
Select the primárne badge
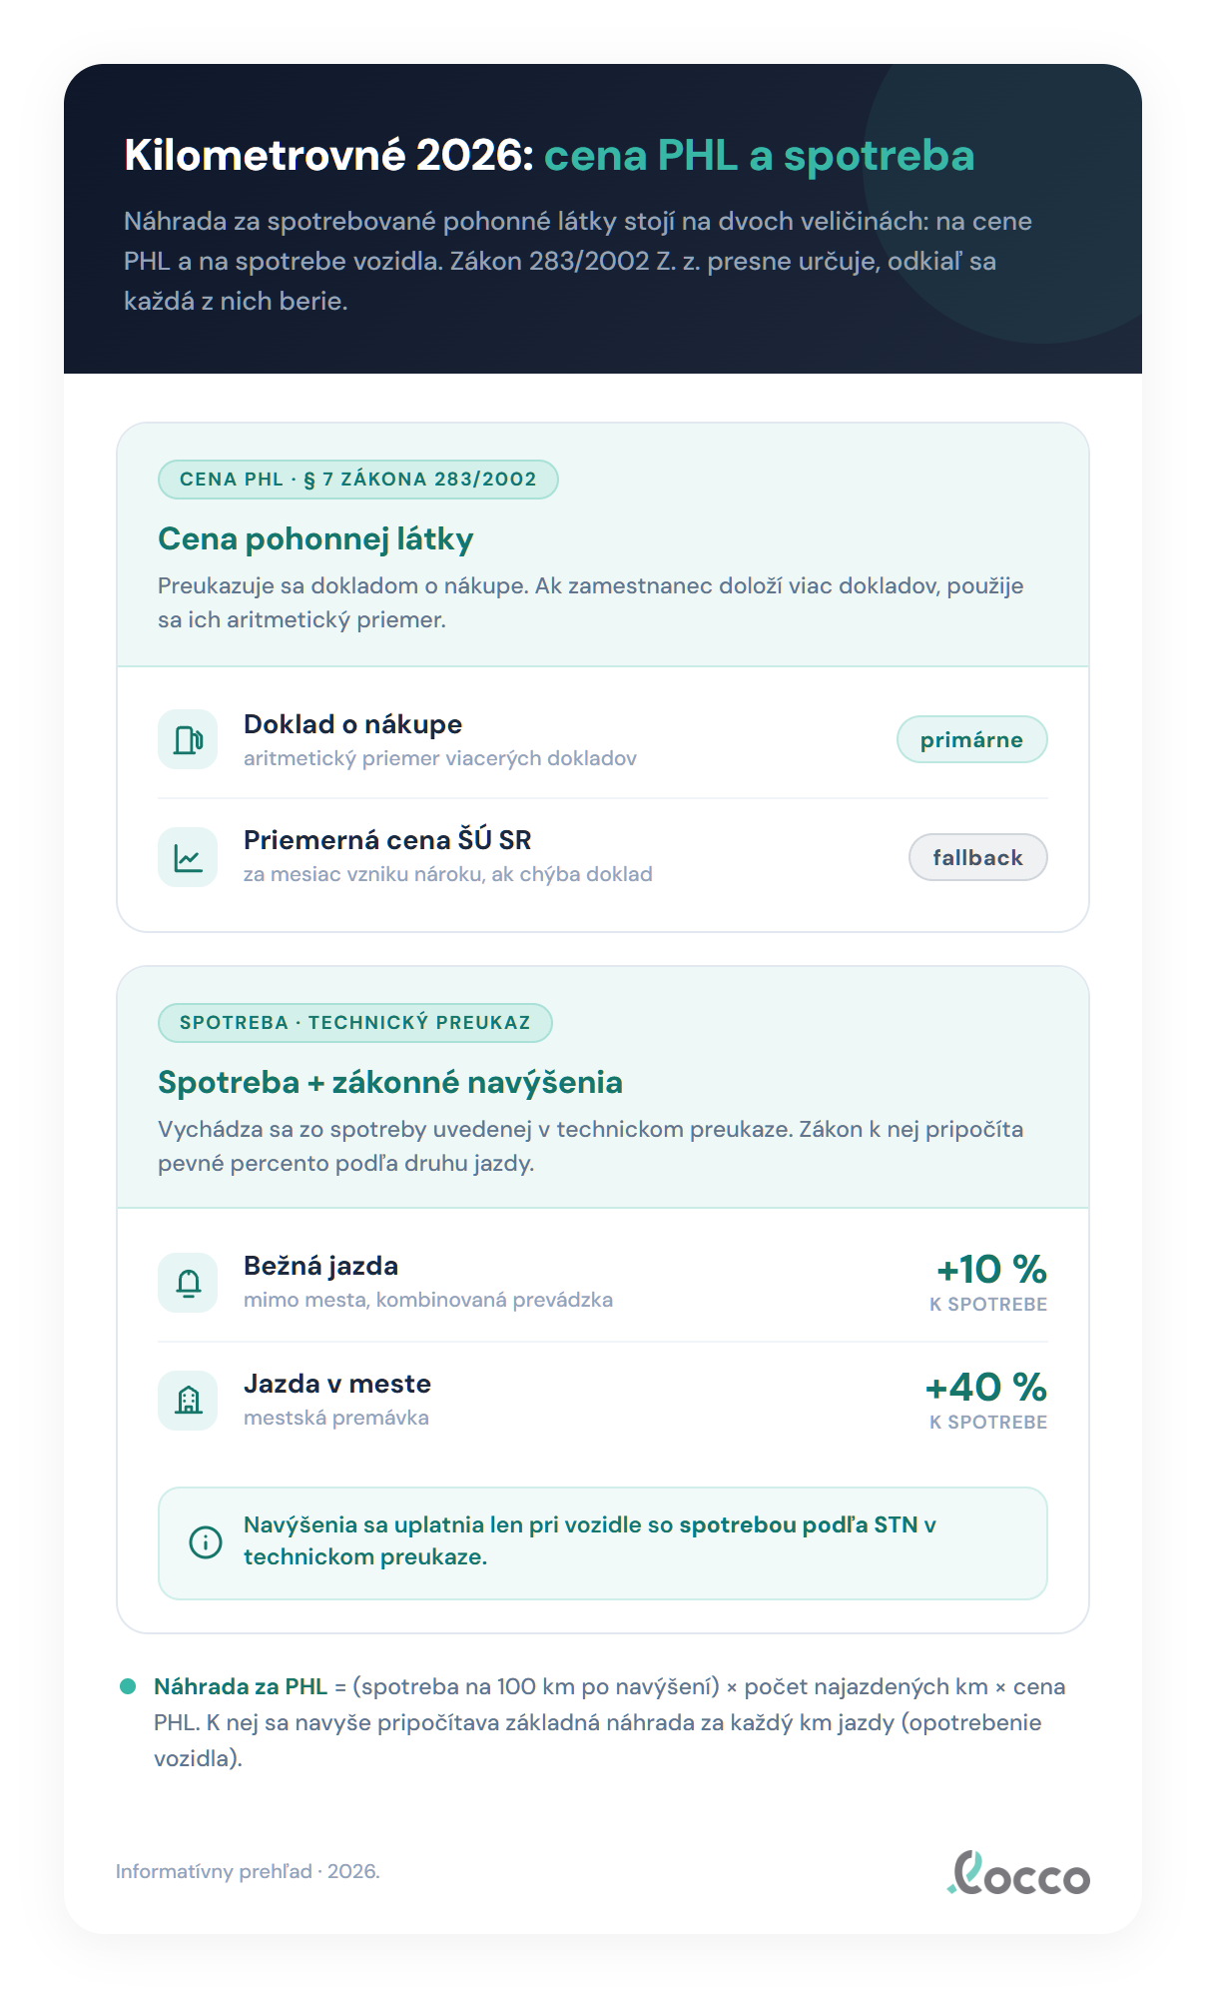click(971, 739)
